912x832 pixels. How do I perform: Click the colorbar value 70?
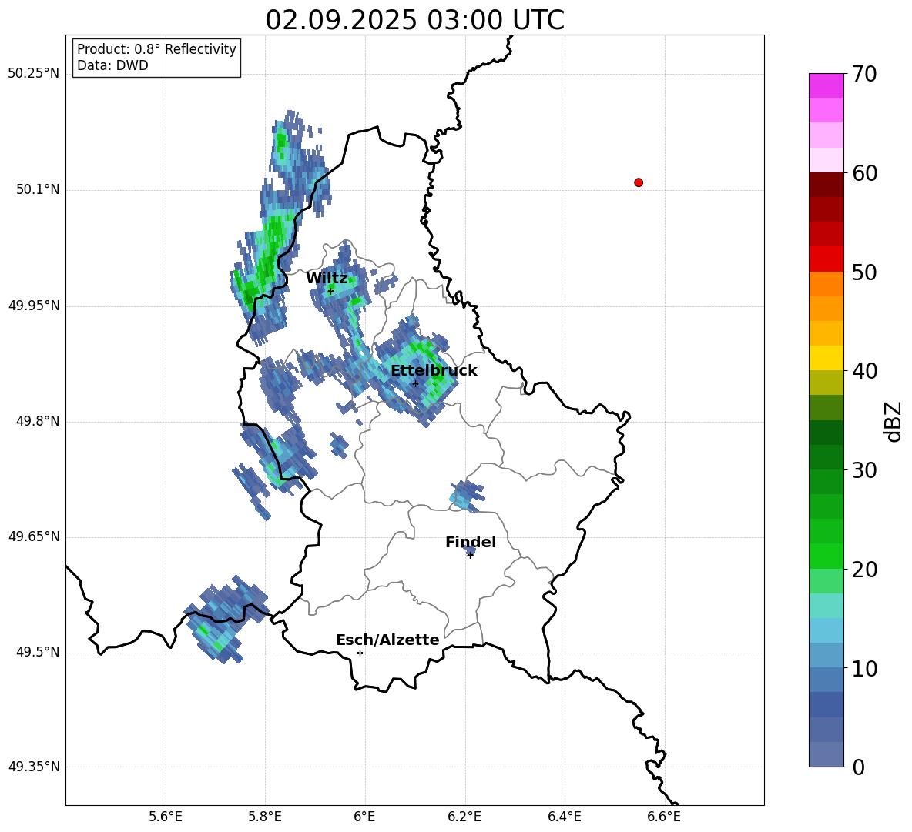865,74
